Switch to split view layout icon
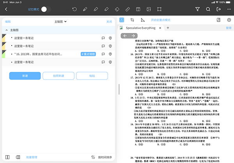234x163 pixels. (7, 157)
